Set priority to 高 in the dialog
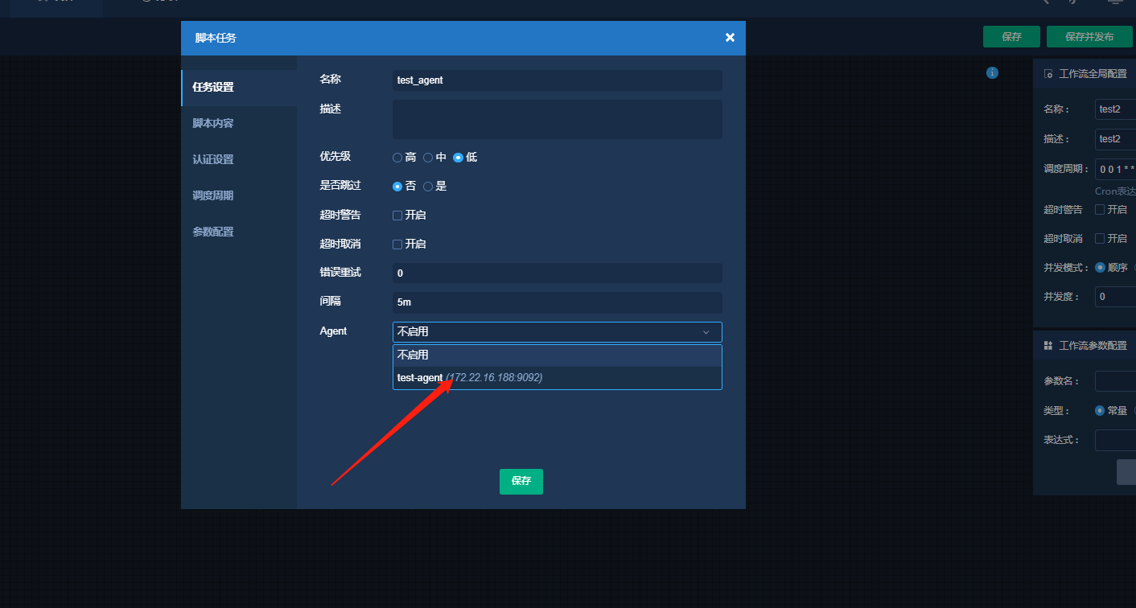Image resolution: width=1136 pixels, height=608 pixels. point(397,158)
